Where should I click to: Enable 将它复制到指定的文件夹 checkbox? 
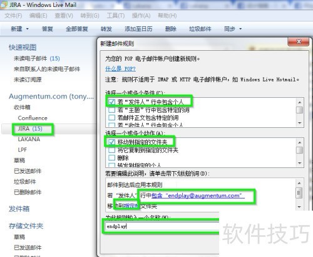[111, 150]
